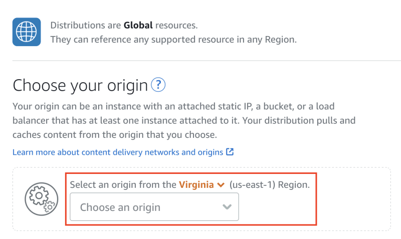Click the Select an origin from the label
Viewport: 401px width, 239px height.
[123, 184]
